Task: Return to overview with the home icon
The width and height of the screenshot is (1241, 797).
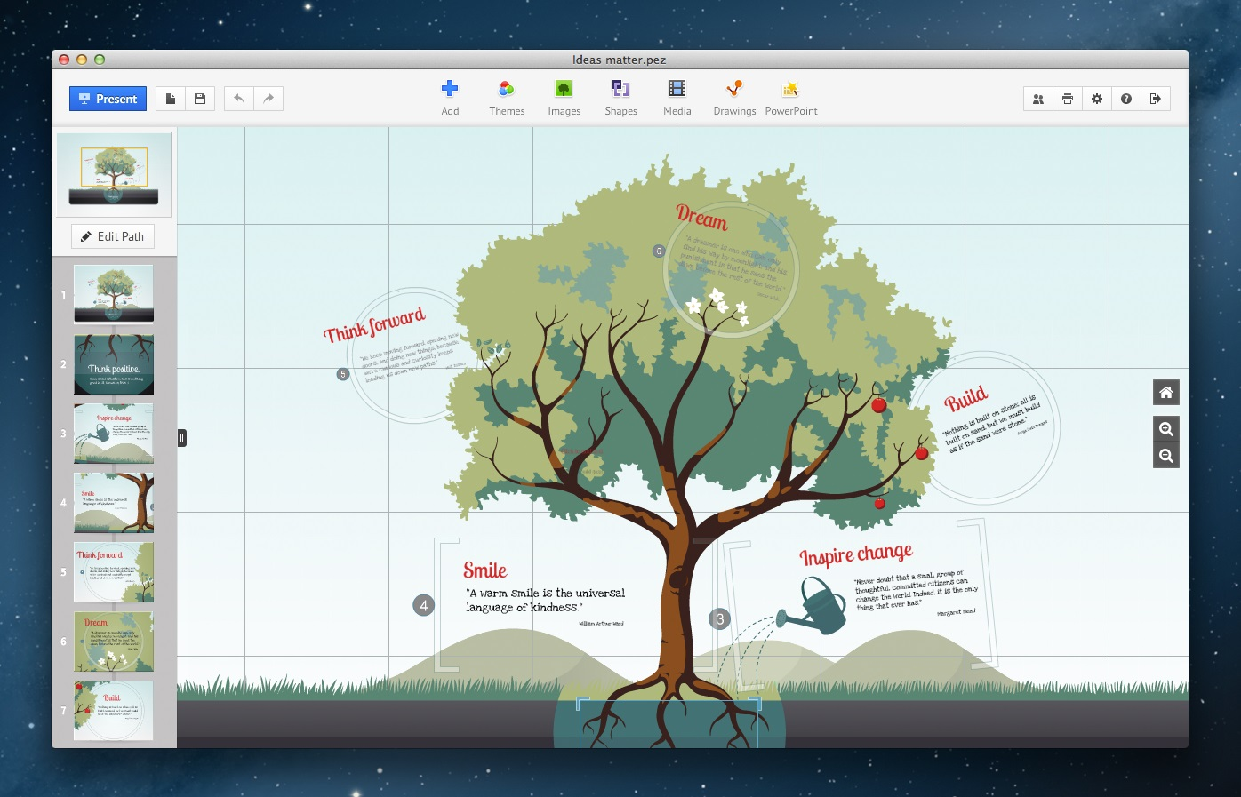Action: pos(1165,391)
